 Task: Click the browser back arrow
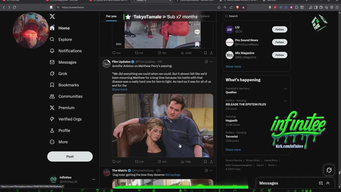4,7
